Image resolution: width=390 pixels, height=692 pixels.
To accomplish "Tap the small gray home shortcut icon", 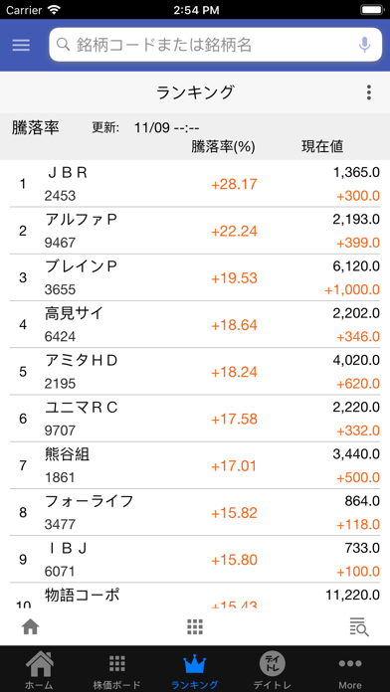I will click(x=31, y=626).
